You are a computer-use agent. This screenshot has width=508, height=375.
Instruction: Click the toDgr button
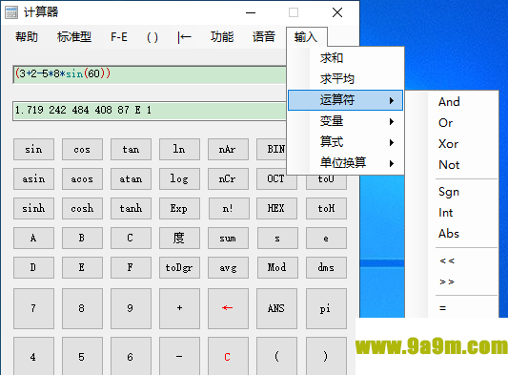tap(179, 267)
